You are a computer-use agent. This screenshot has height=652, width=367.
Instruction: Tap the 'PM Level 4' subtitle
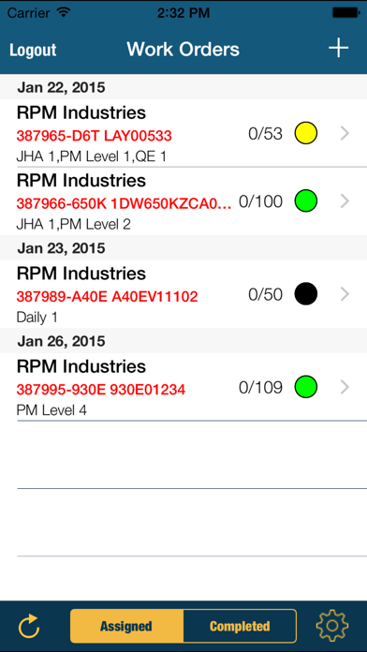[x=51, y=411]
